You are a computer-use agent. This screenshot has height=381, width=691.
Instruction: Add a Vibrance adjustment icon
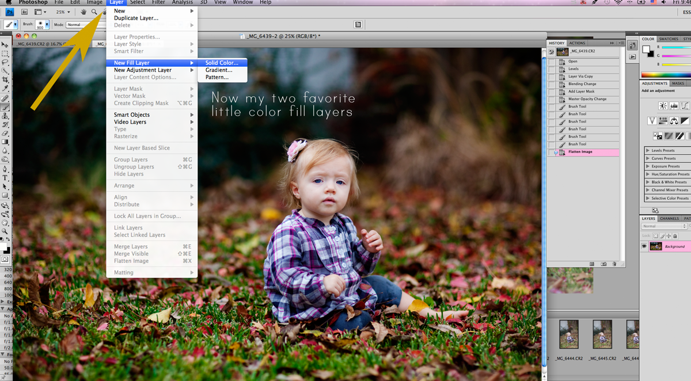tap(652, 121)
